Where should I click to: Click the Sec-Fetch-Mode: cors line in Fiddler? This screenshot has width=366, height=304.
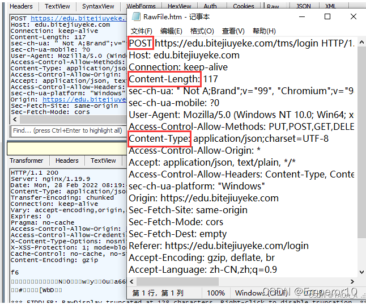(x=50, y=112)
